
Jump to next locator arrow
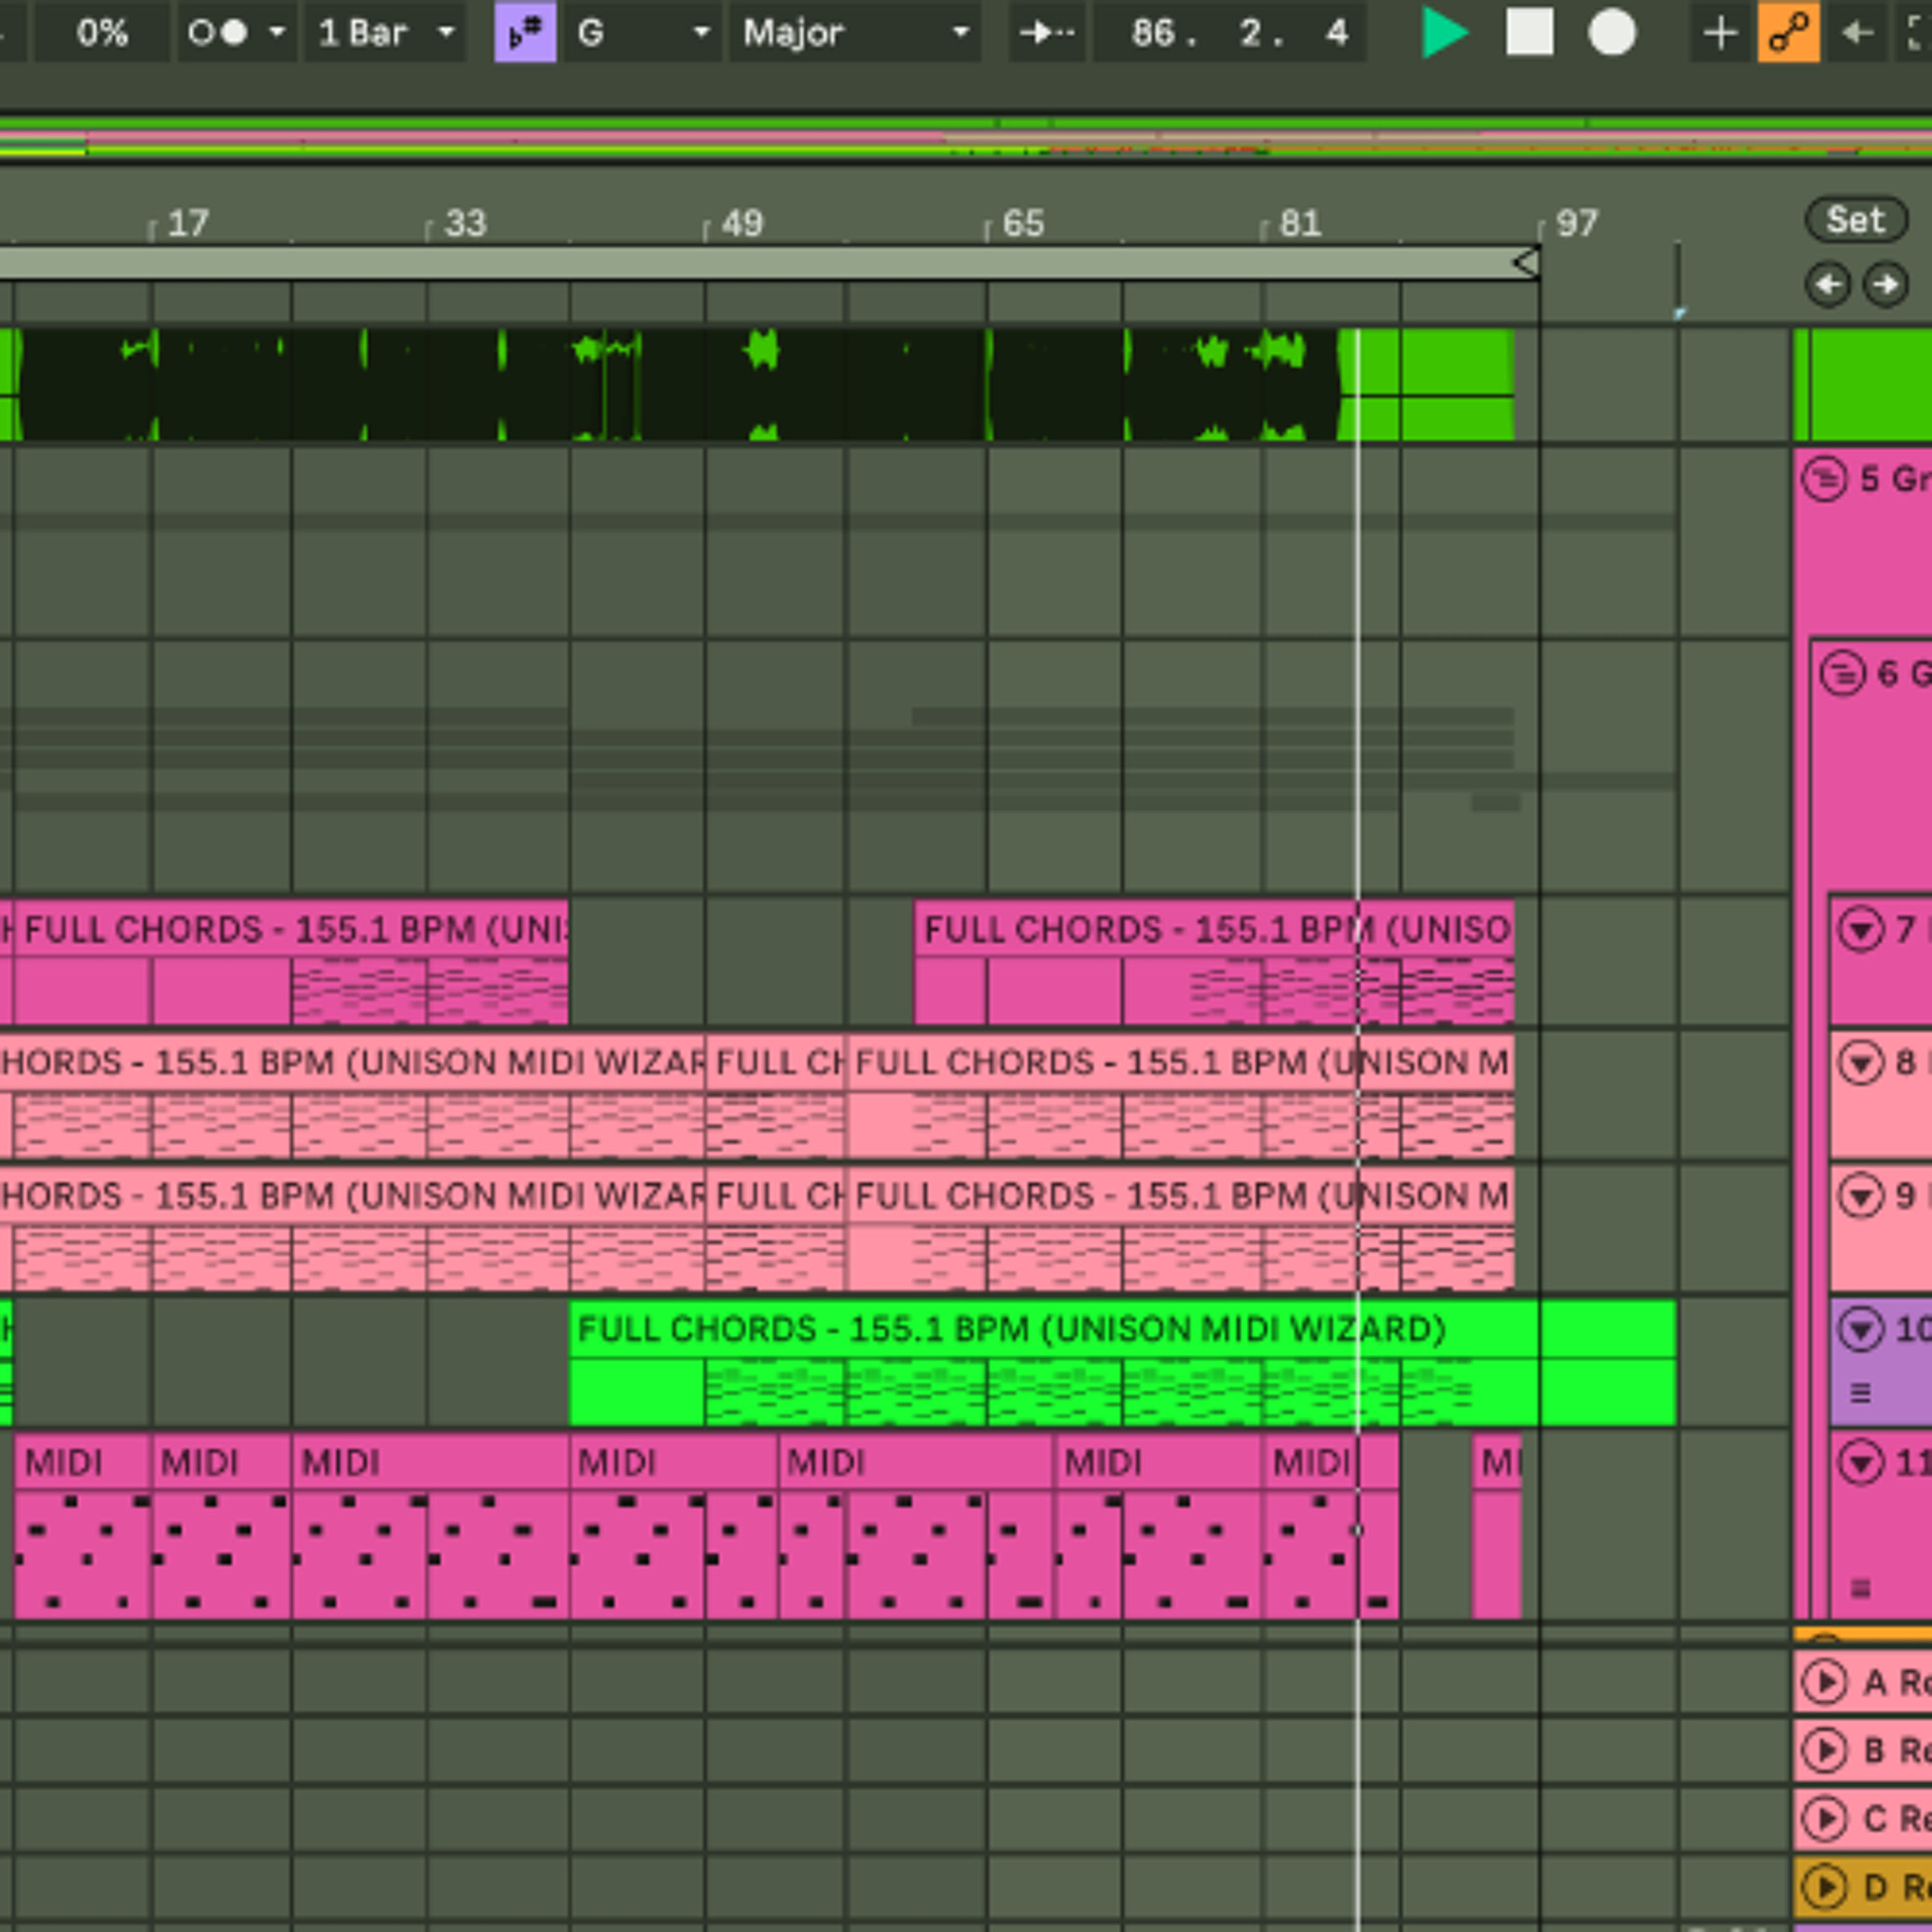click(x=1886, y=285)
